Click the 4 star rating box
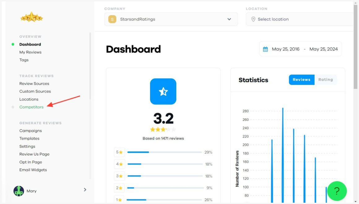359x204 pixels. [119, 164]
